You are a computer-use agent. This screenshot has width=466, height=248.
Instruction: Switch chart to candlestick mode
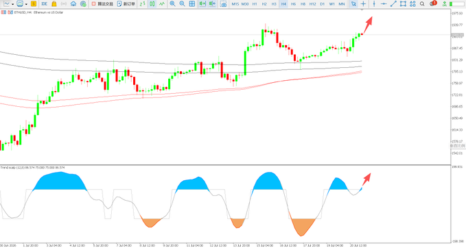[x=152, y=4]
